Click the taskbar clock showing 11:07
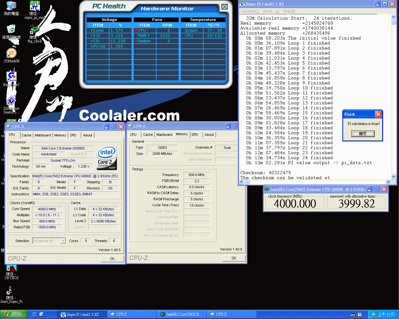Viewport: 399px width, 319px height. [x=387, y=314]
